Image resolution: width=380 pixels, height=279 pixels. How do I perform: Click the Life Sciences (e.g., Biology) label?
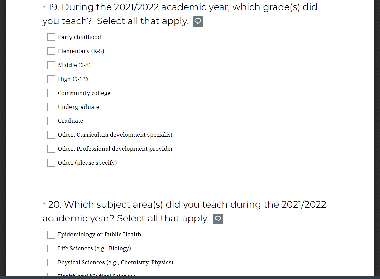[94, 248]
